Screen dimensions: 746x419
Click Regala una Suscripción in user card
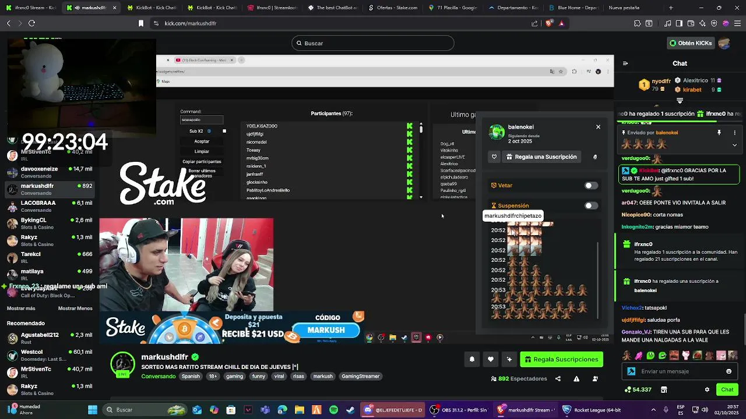pos(541,157)
